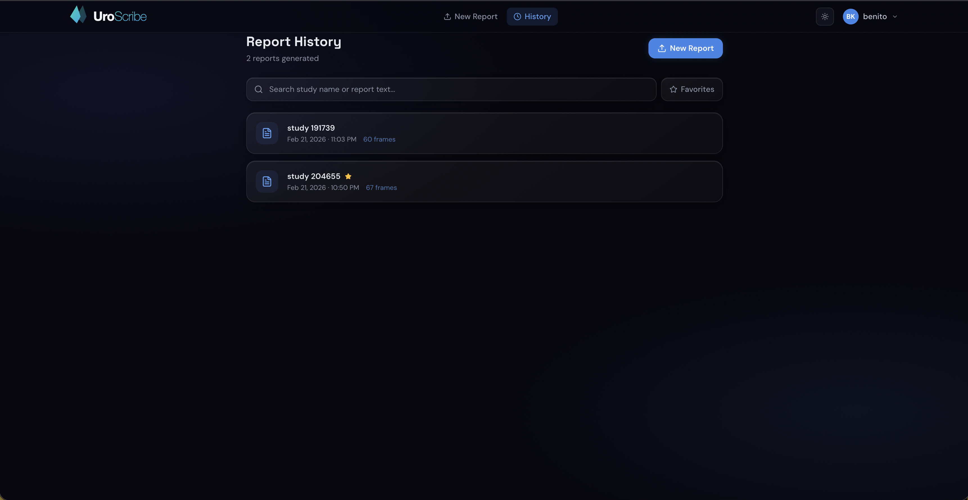Click the upload icon in the navbar New Report item

coord(447,17)
